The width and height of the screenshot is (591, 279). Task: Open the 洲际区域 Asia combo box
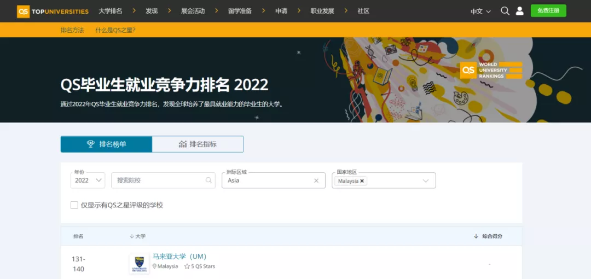[x=273, y=180]
